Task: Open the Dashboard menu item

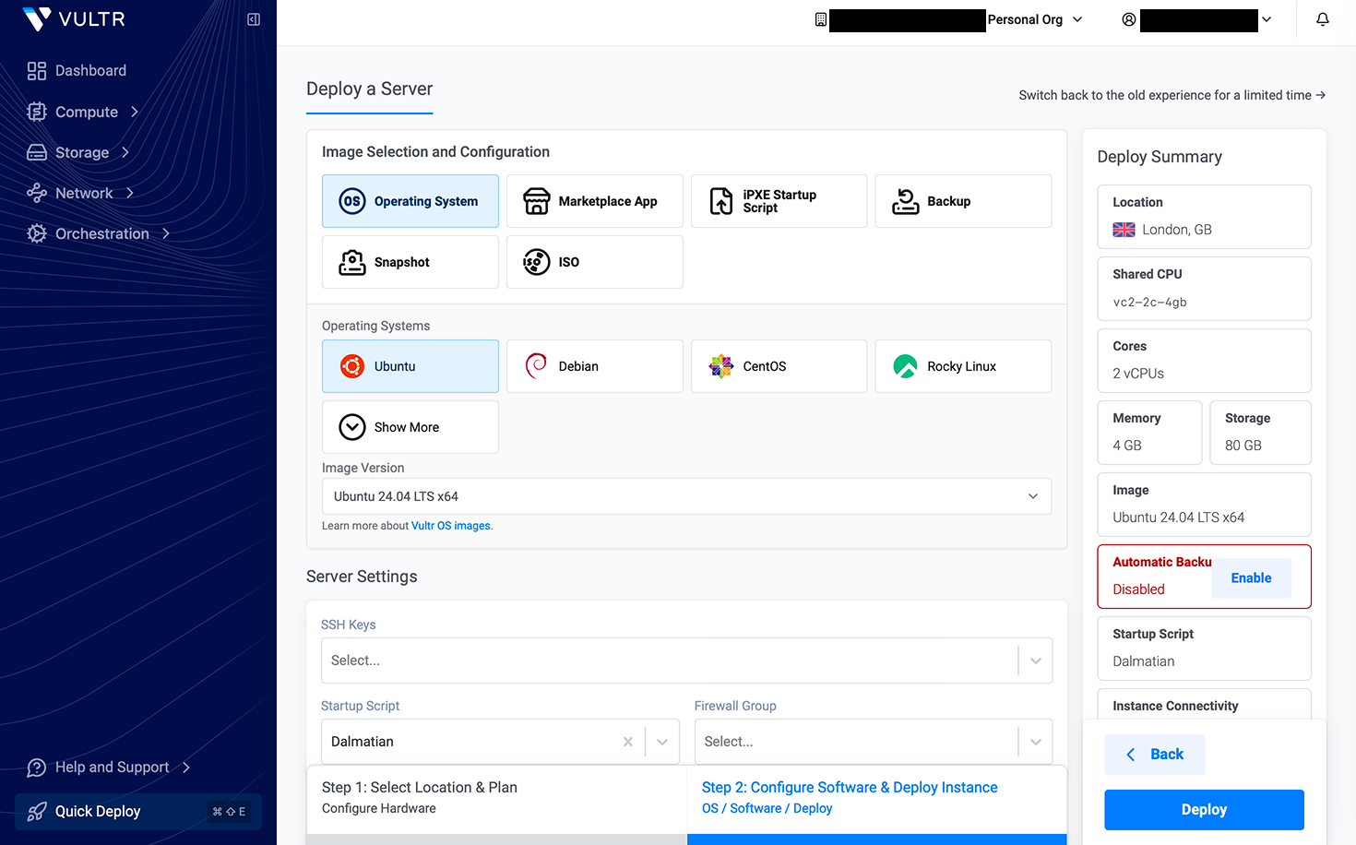Action: tap(90, 71)
